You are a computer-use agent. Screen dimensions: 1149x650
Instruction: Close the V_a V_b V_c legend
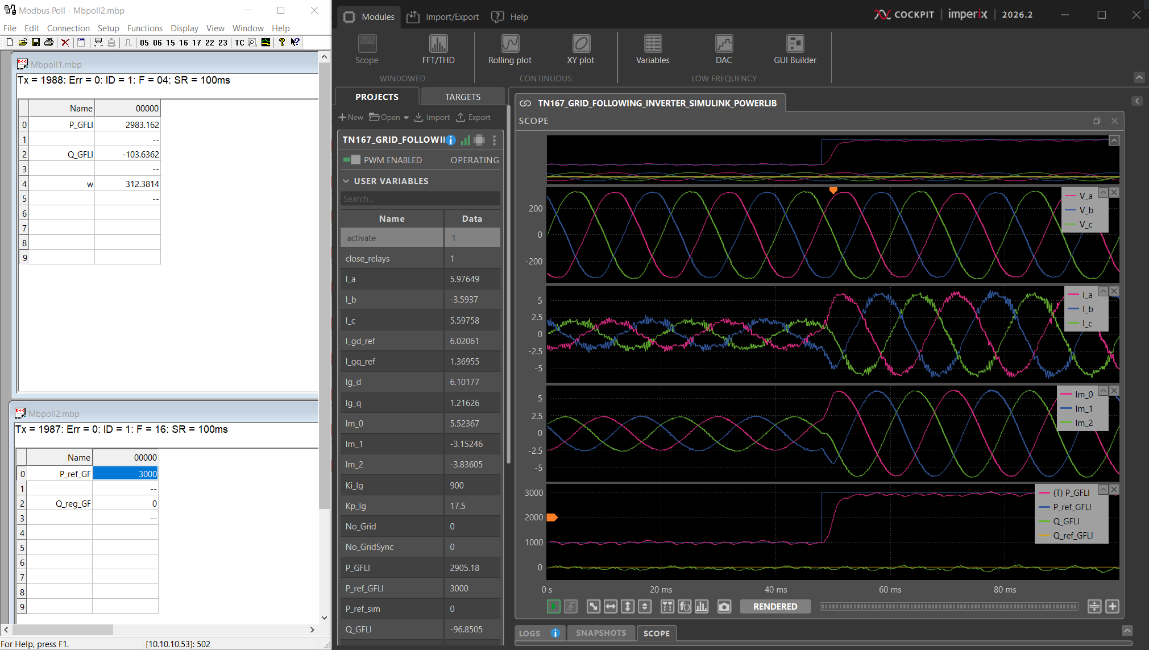tap(1114, 193)
